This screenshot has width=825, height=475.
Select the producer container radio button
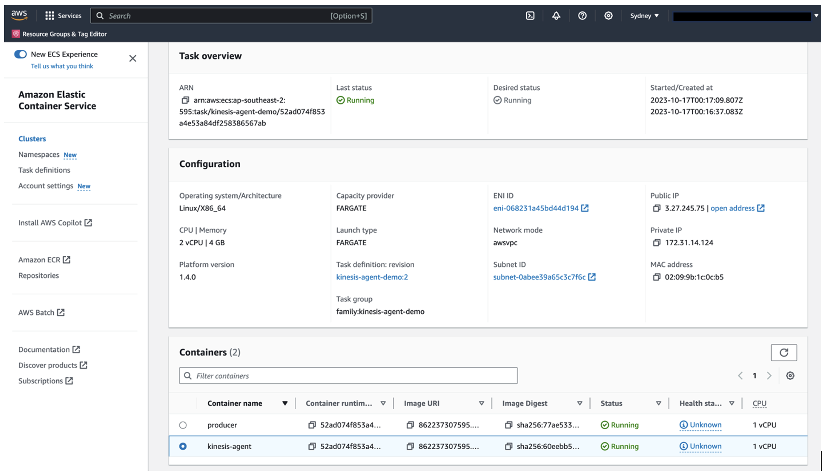click(184, 425)
